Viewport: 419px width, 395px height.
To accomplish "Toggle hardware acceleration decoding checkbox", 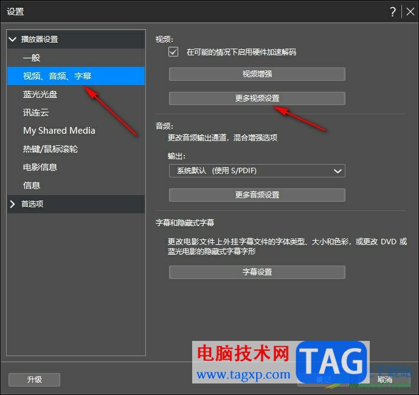I will (173, 52).
